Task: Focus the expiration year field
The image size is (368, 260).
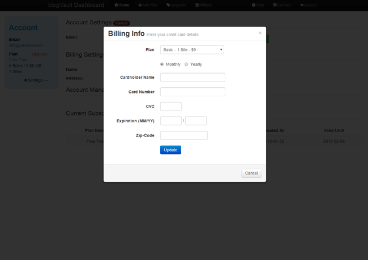Action: point(196,121)
